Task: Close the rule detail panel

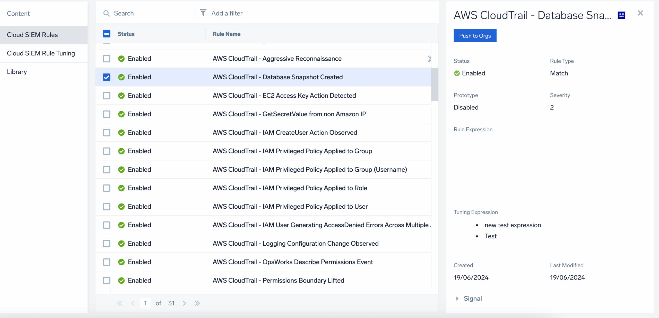Action: coord(640,13)
